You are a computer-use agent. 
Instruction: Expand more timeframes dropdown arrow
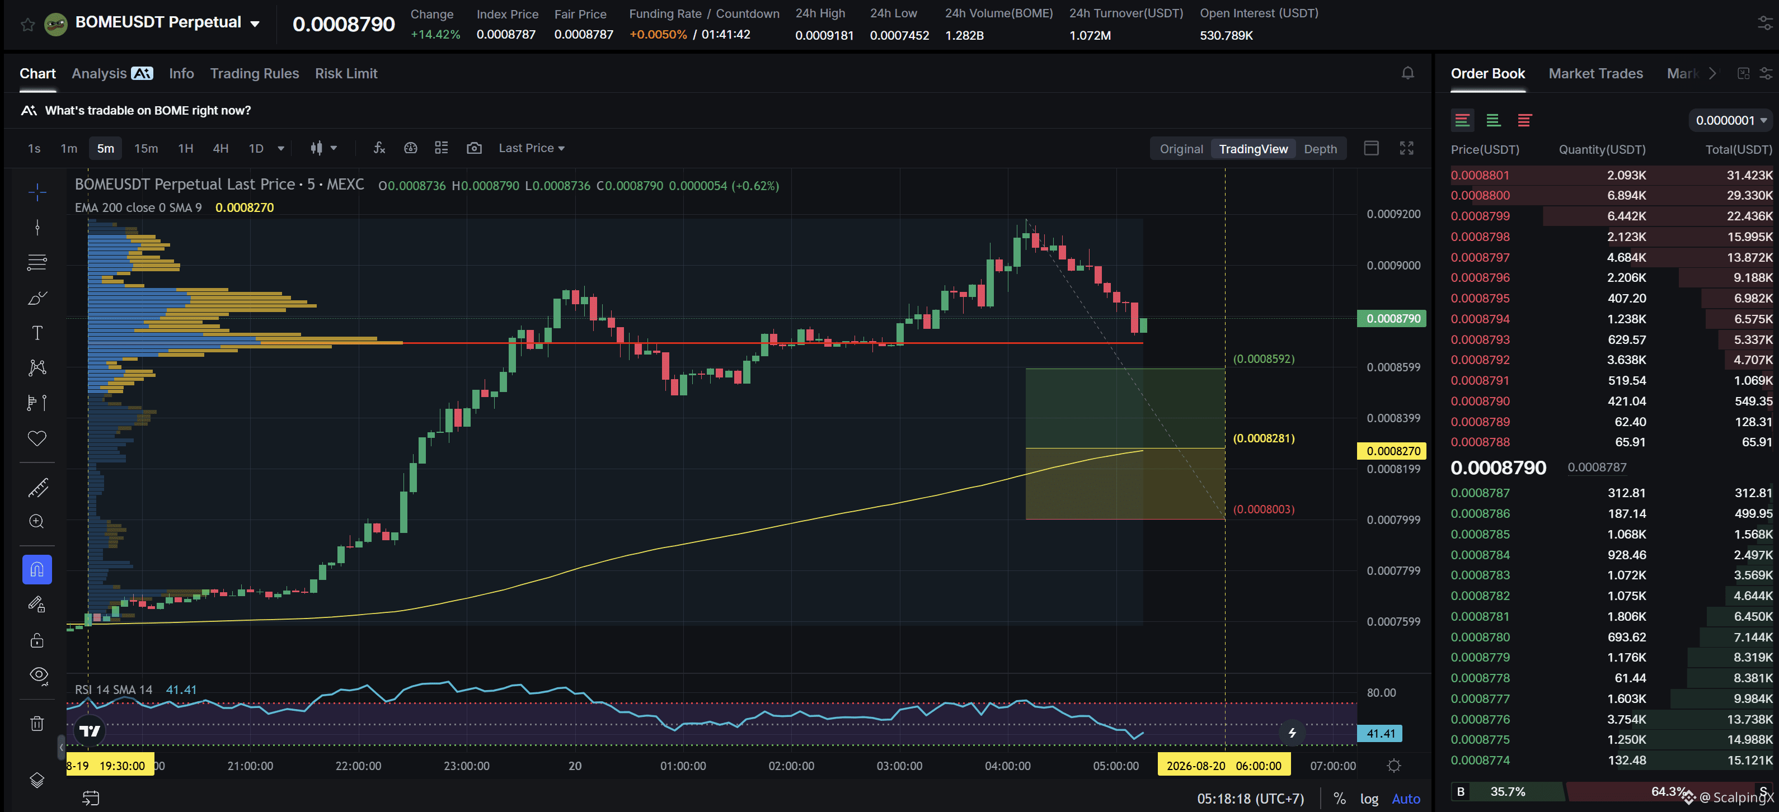281,148
